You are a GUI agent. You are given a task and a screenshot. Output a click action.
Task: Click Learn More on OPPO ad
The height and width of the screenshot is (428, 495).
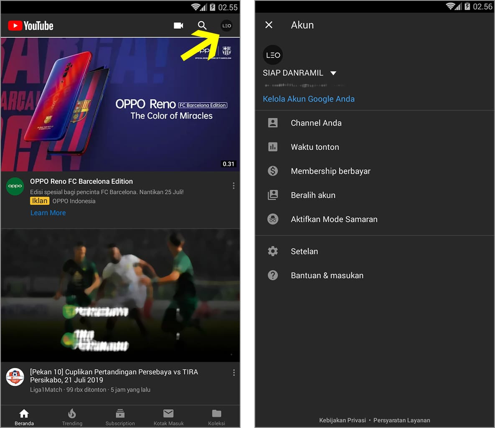48,213
